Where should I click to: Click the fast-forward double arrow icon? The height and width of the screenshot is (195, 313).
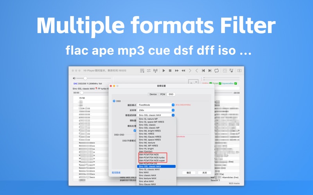(x=177, y=71)
